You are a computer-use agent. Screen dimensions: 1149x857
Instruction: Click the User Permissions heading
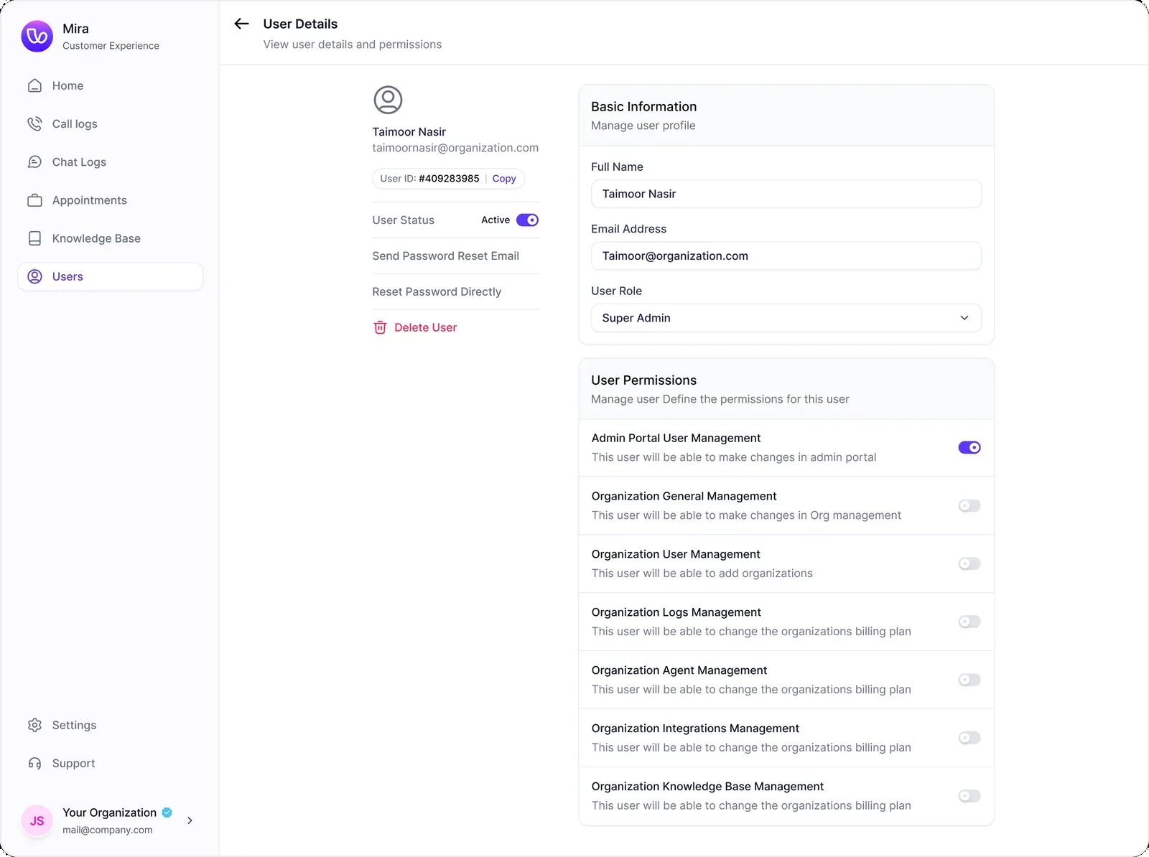(x=644, y=380)
